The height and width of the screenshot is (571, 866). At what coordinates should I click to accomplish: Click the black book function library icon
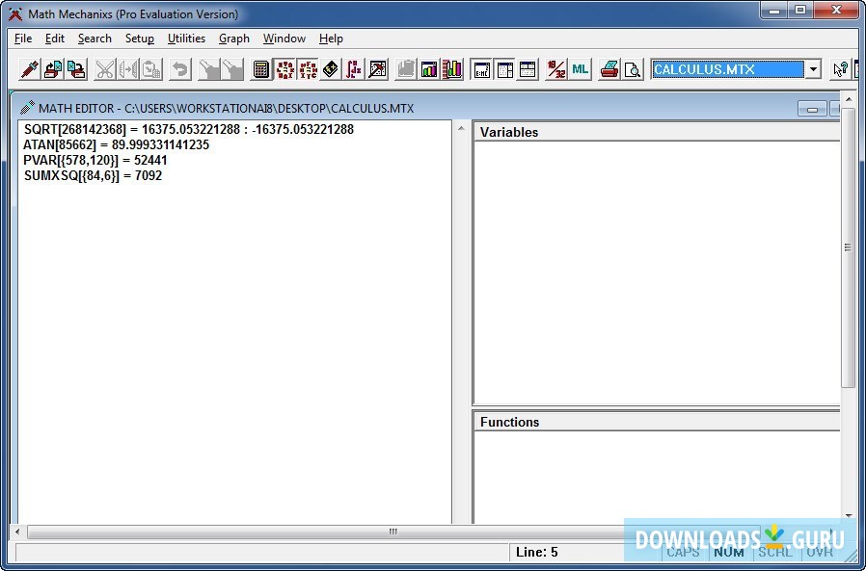pyautogui.click(x=331, y=69)
